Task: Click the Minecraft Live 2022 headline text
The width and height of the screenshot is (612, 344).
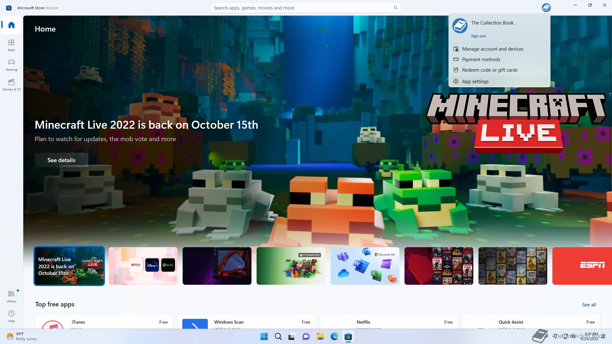Action: [146, 125]
